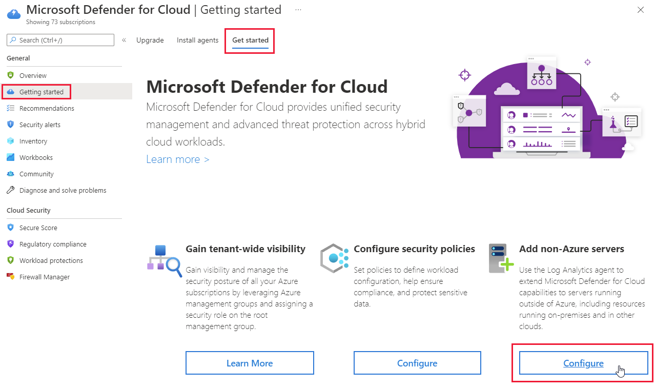Switch to the Install agents tab
This screenshot has width=655, height=389.
point(197,40)
